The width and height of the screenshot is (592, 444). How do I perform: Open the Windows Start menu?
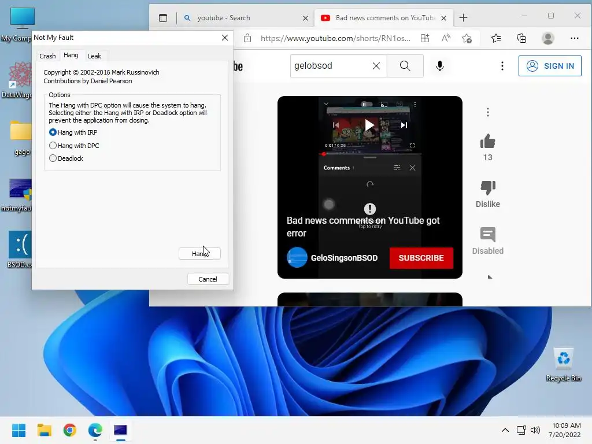(18, 430)
